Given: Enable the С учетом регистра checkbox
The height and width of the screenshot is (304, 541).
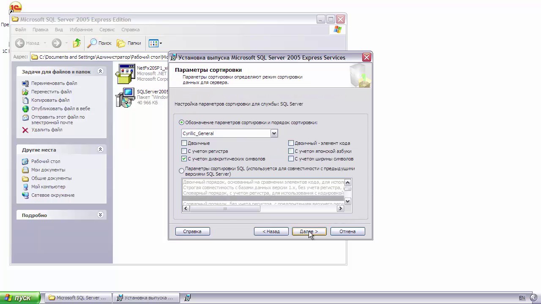Looking at the screenshot, I should pyautogui.click(x=184, y=151).
